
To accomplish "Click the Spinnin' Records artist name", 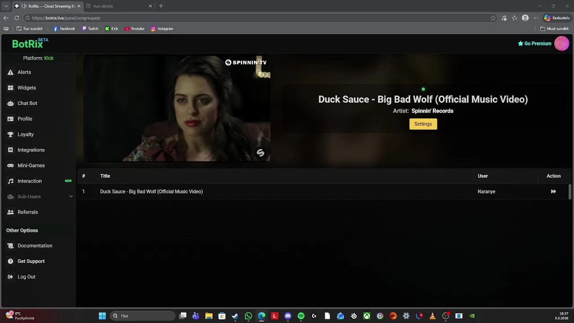I will tap(432, 111).
